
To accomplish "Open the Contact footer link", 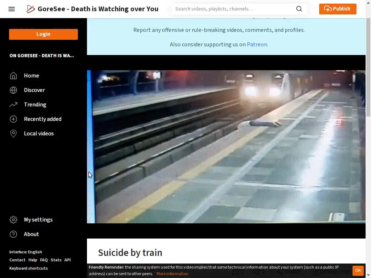I will point(17,260).
